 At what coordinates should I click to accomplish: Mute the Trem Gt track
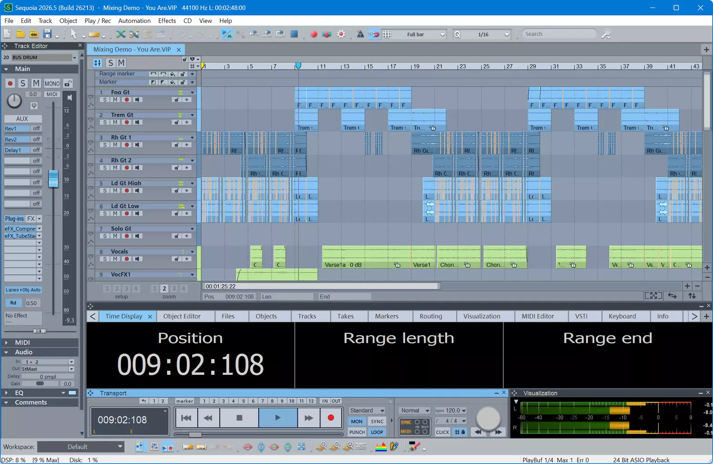(x=115, y=122)
